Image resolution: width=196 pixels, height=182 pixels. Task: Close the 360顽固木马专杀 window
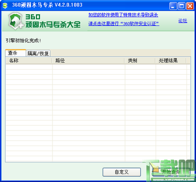tap(190, 6)
